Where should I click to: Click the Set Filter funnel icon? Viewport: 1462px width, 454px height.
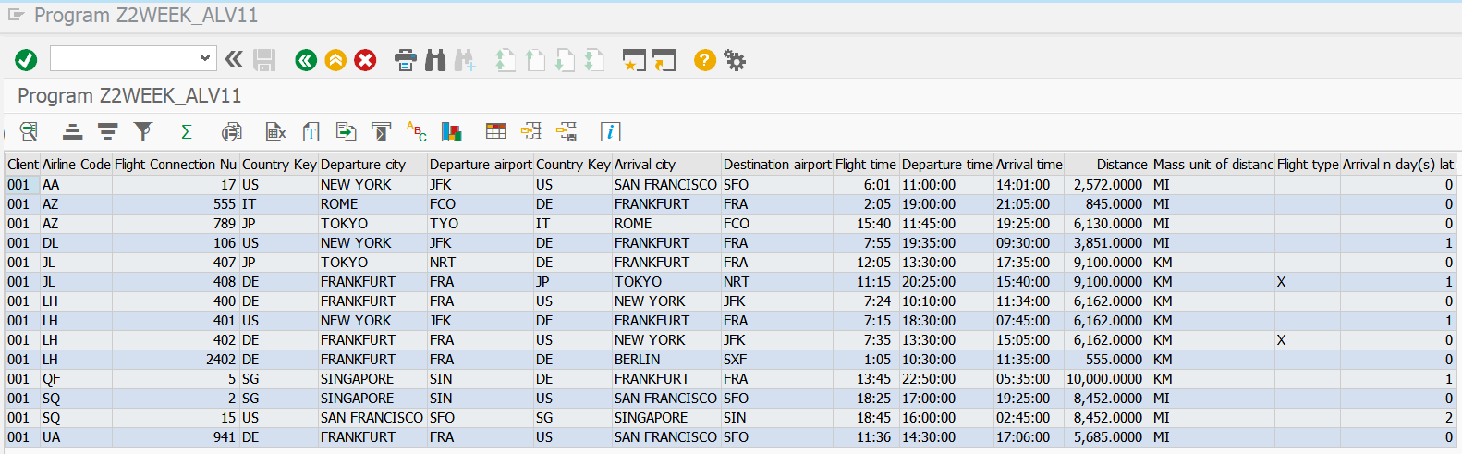142,131
